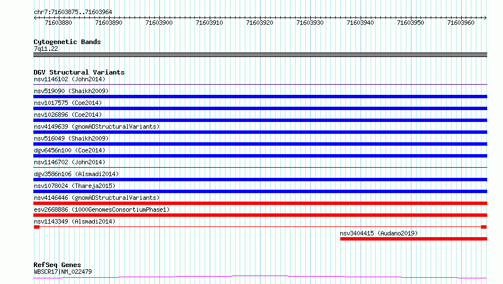Open variant nsv1146702 (John2014) label

pos(70,162)
